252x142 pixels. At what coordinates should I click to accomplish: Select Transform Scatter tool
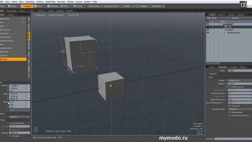click(x=13, y=41)
